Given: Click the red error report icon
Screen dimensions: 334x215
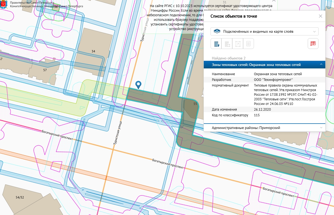Looking at the screenshot, I should [x=313, y=44].
